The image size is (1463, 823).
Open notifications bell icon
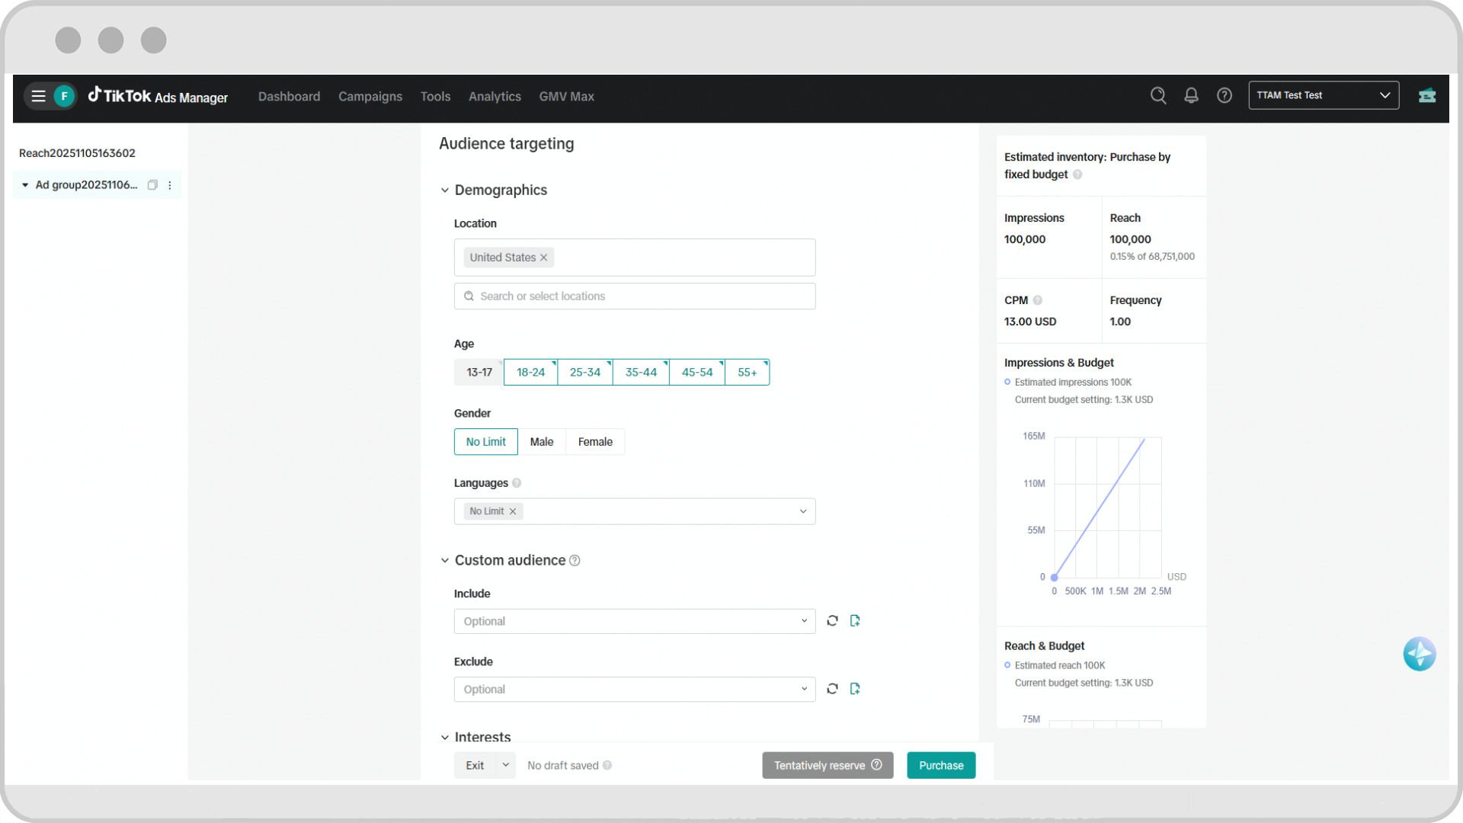coord(1191,95)
